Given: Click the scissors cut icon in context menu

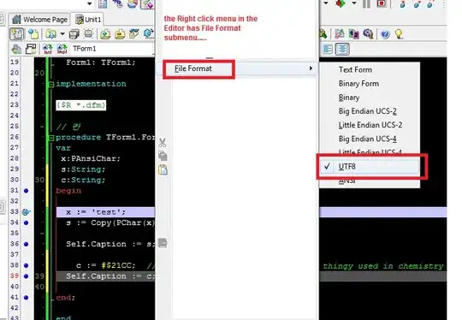Looking at the screenshot, I should click(163, 143).
